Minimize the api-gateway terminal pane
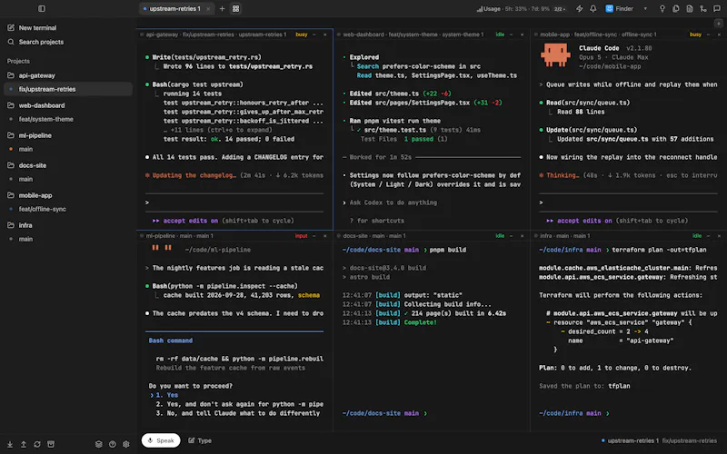Viewport: 727px width, 454px height. tap(314, 35)
